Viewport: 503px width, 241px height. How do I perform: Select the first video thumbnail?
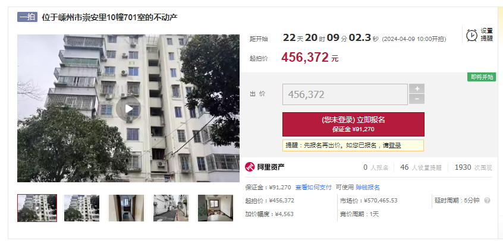tap(37, 208)
